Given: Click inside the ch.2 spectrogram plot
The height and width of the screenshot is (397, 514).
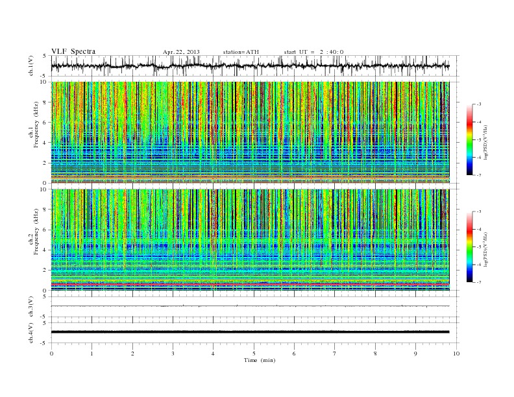Looking at the screenshot, I should [251, 240].
